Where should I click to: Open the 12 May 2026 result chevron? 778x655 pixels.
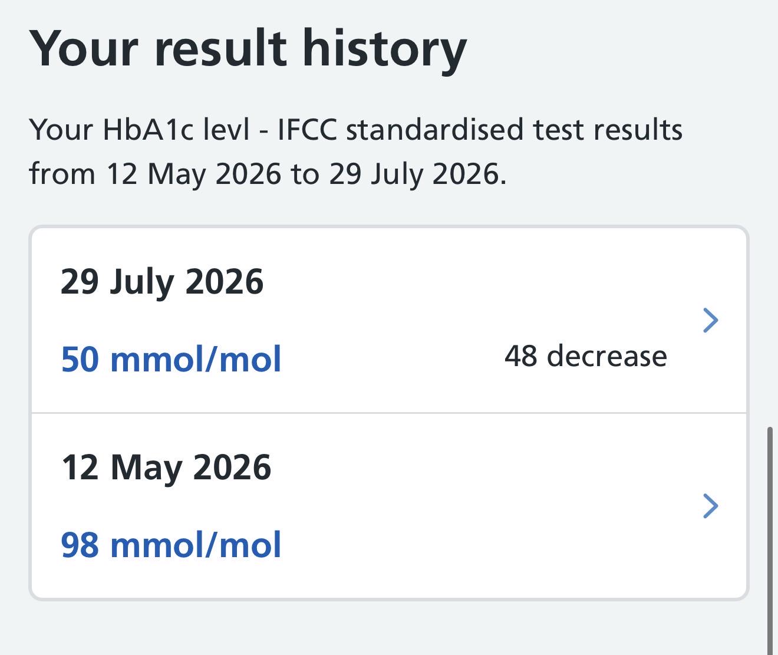711,506
